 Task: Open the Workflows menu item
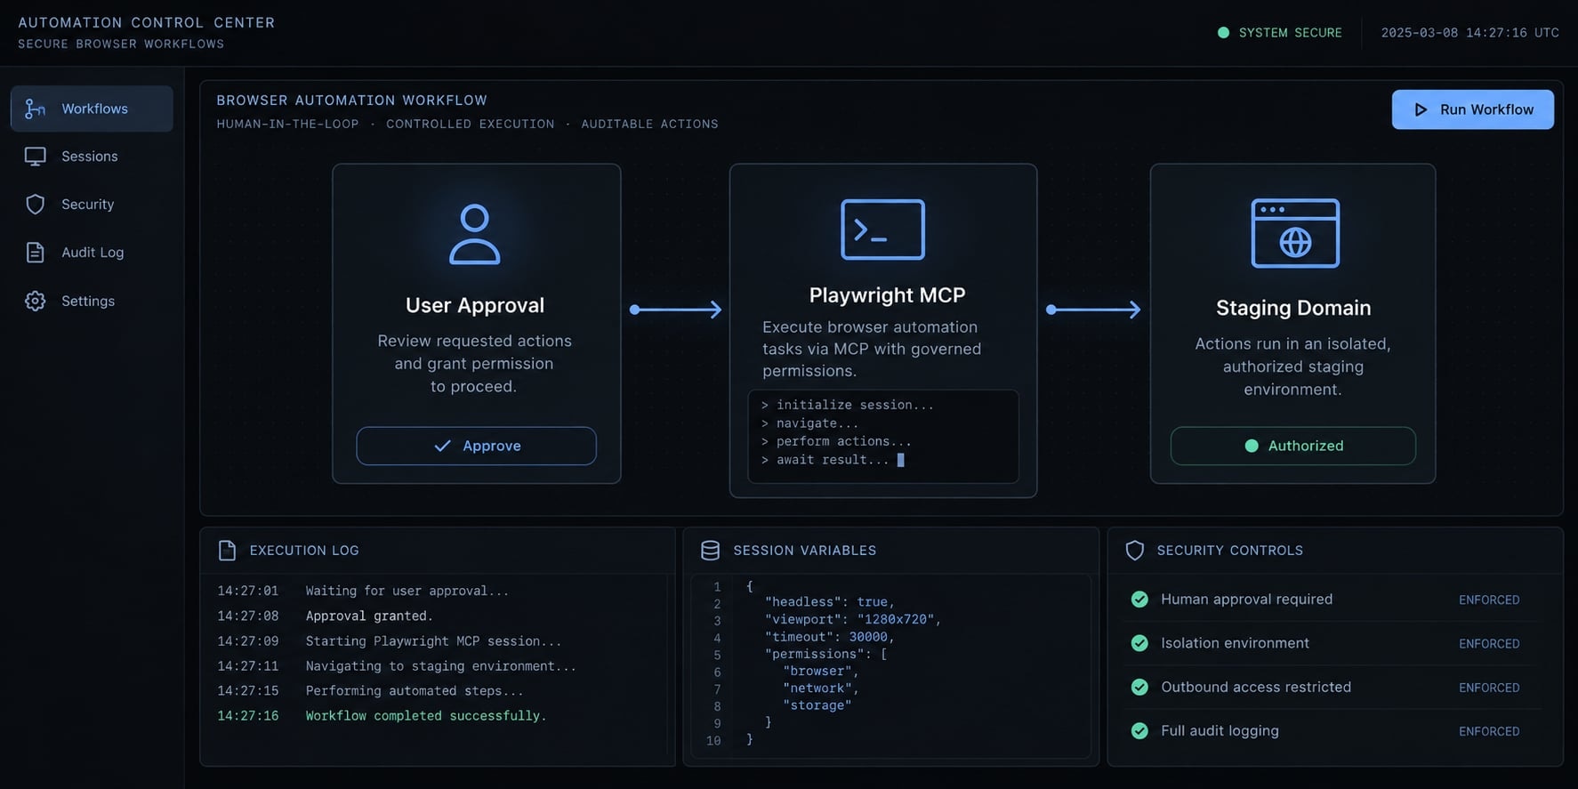click(92, 109)
